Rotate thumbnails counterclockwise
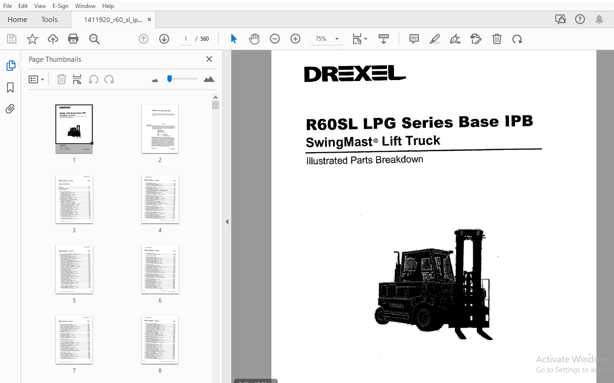 93,79
